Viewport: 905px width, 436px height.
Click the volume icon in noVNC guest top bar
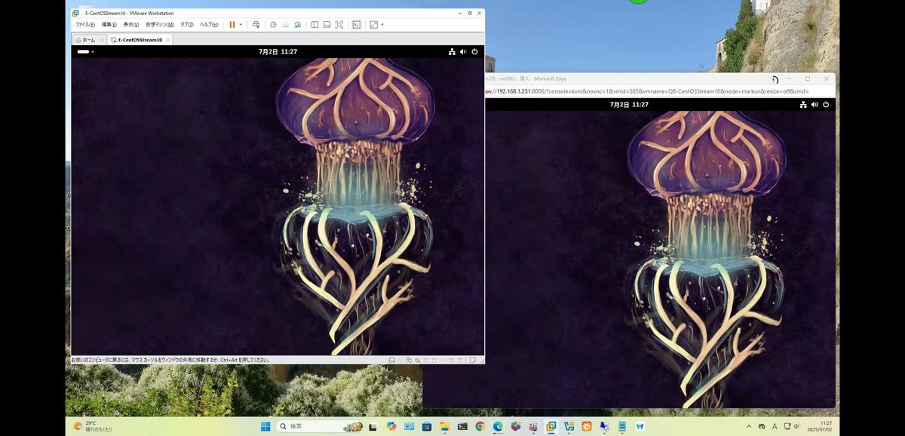coord(814,104)
